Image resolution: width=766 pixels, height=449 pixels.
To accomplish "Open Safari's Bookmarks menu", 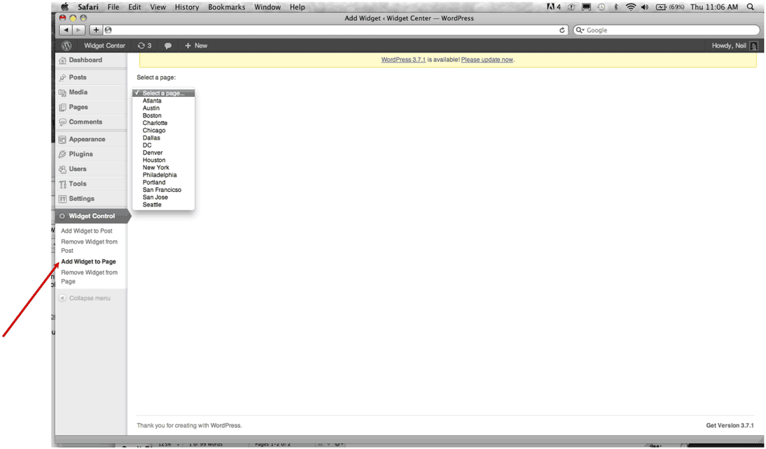I will tap(226, 7).
